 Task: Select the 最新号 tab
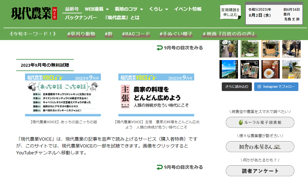[72, 9]
